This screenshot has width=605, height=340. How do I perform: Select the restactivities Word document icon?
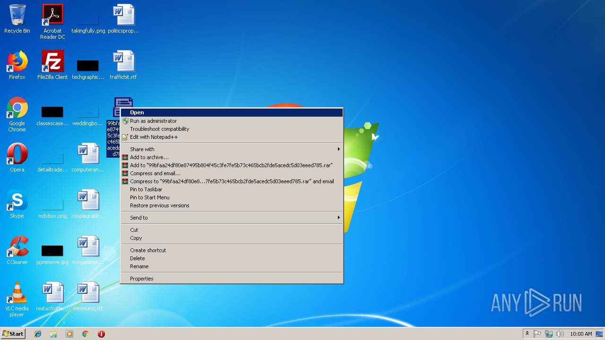(52, 297)
